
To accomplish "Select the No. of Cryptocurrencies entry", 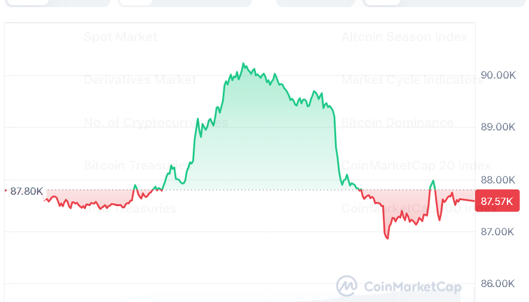I will pos(156,123).
